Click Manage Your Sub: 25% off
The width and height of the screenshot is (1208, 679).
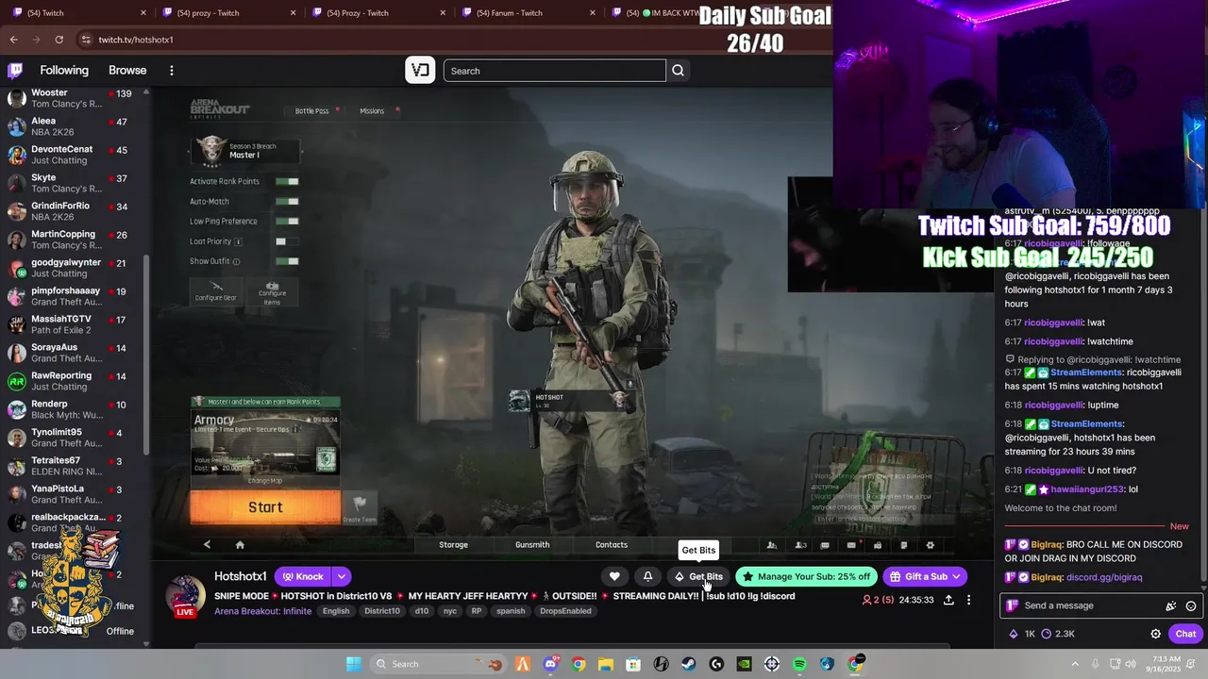[806, 576]
